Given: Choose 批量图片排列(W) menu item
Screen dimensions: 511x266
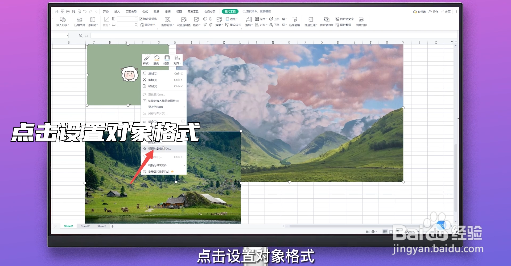Looking at the screenshot, I should [163, 172].
